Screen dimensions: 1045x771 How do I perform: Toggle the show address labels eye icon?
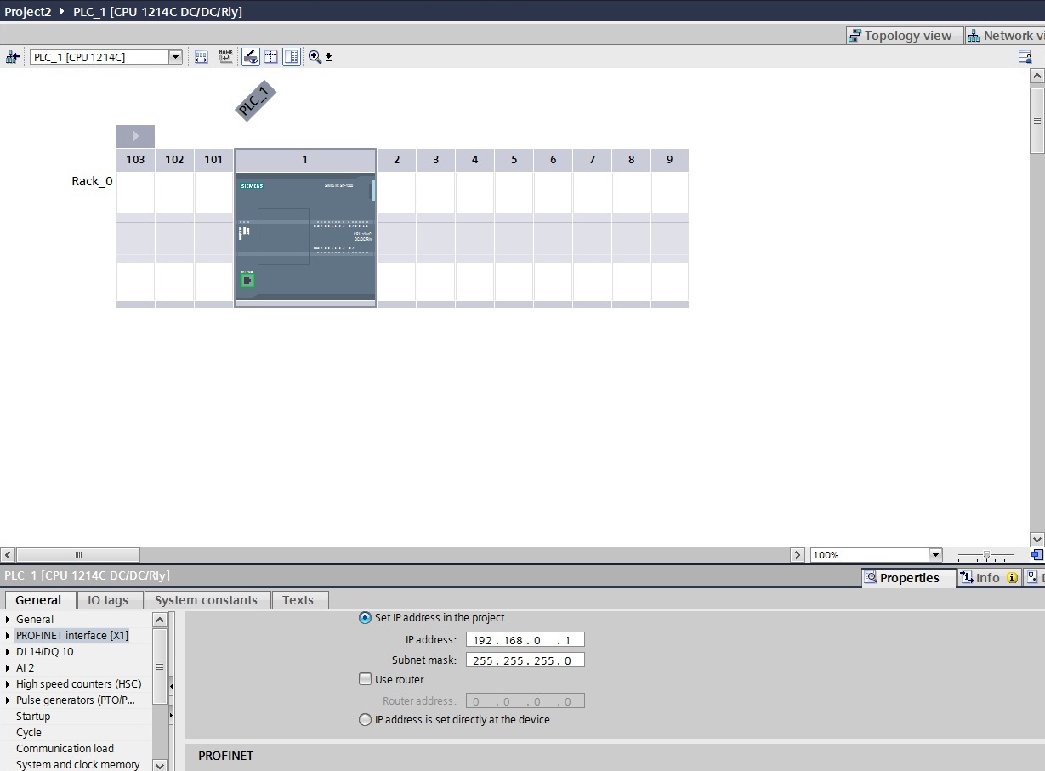coord(250,57)
